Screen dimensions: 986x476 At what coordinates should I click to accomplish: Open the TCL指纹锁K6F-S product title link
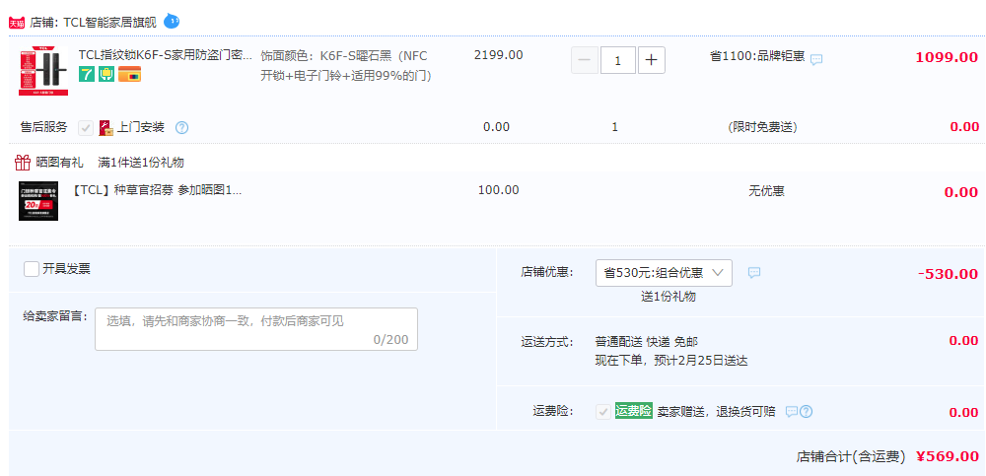tap(166, 55)
